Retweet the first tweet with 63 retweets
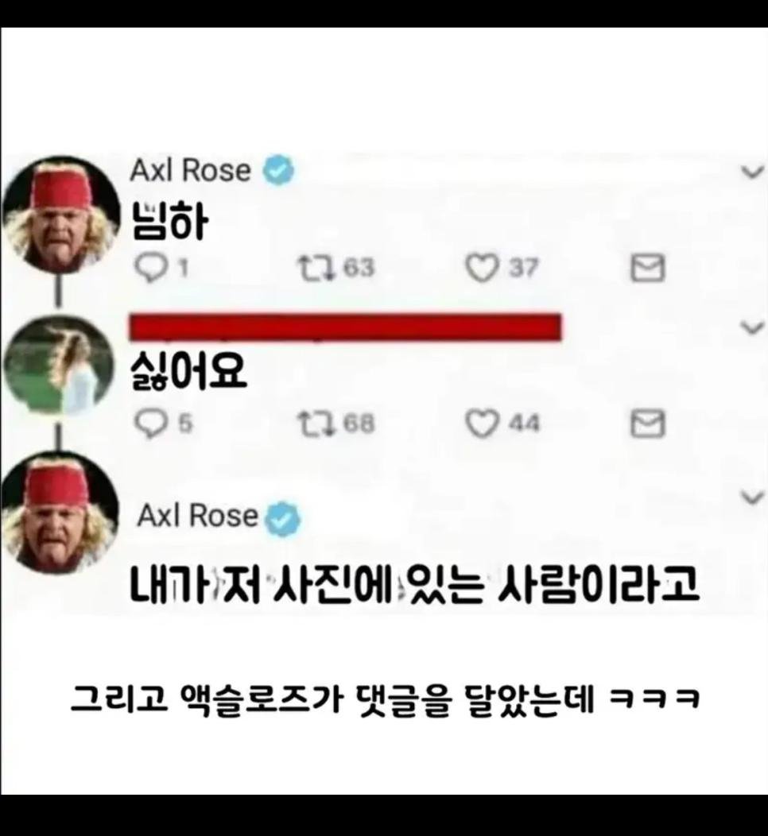The height and width of the screenshot is (836, 768). pyautogui.click(x=315, y=268)
